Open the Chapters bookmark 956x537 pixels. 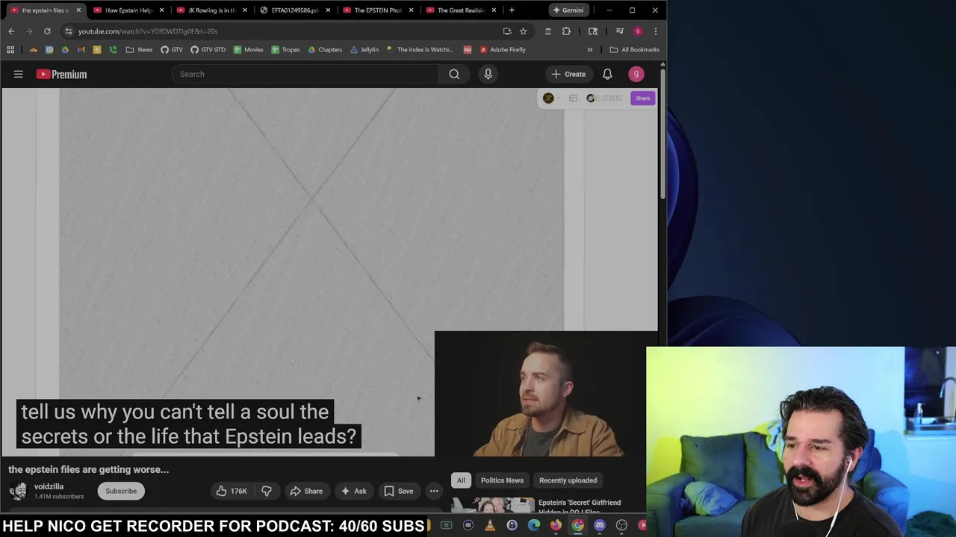pos(324,50)
